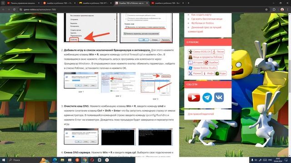Open the Уроки Roblox Studio category
The width and height of the screenshot is (291, 163).
tap(202, 68)
